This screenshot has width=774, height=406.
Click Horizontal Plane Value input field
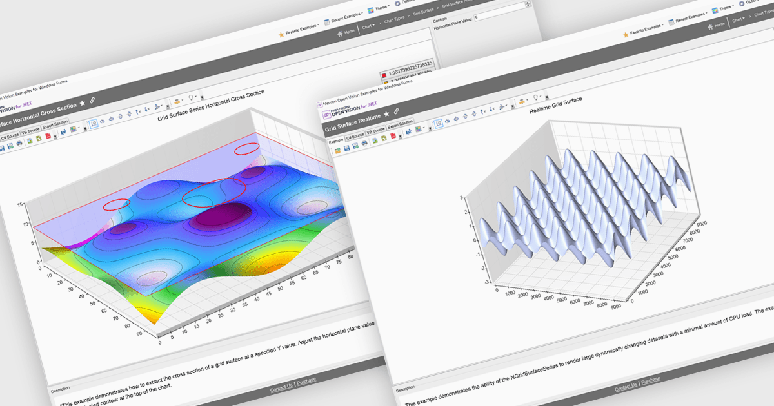click(502, 12)
